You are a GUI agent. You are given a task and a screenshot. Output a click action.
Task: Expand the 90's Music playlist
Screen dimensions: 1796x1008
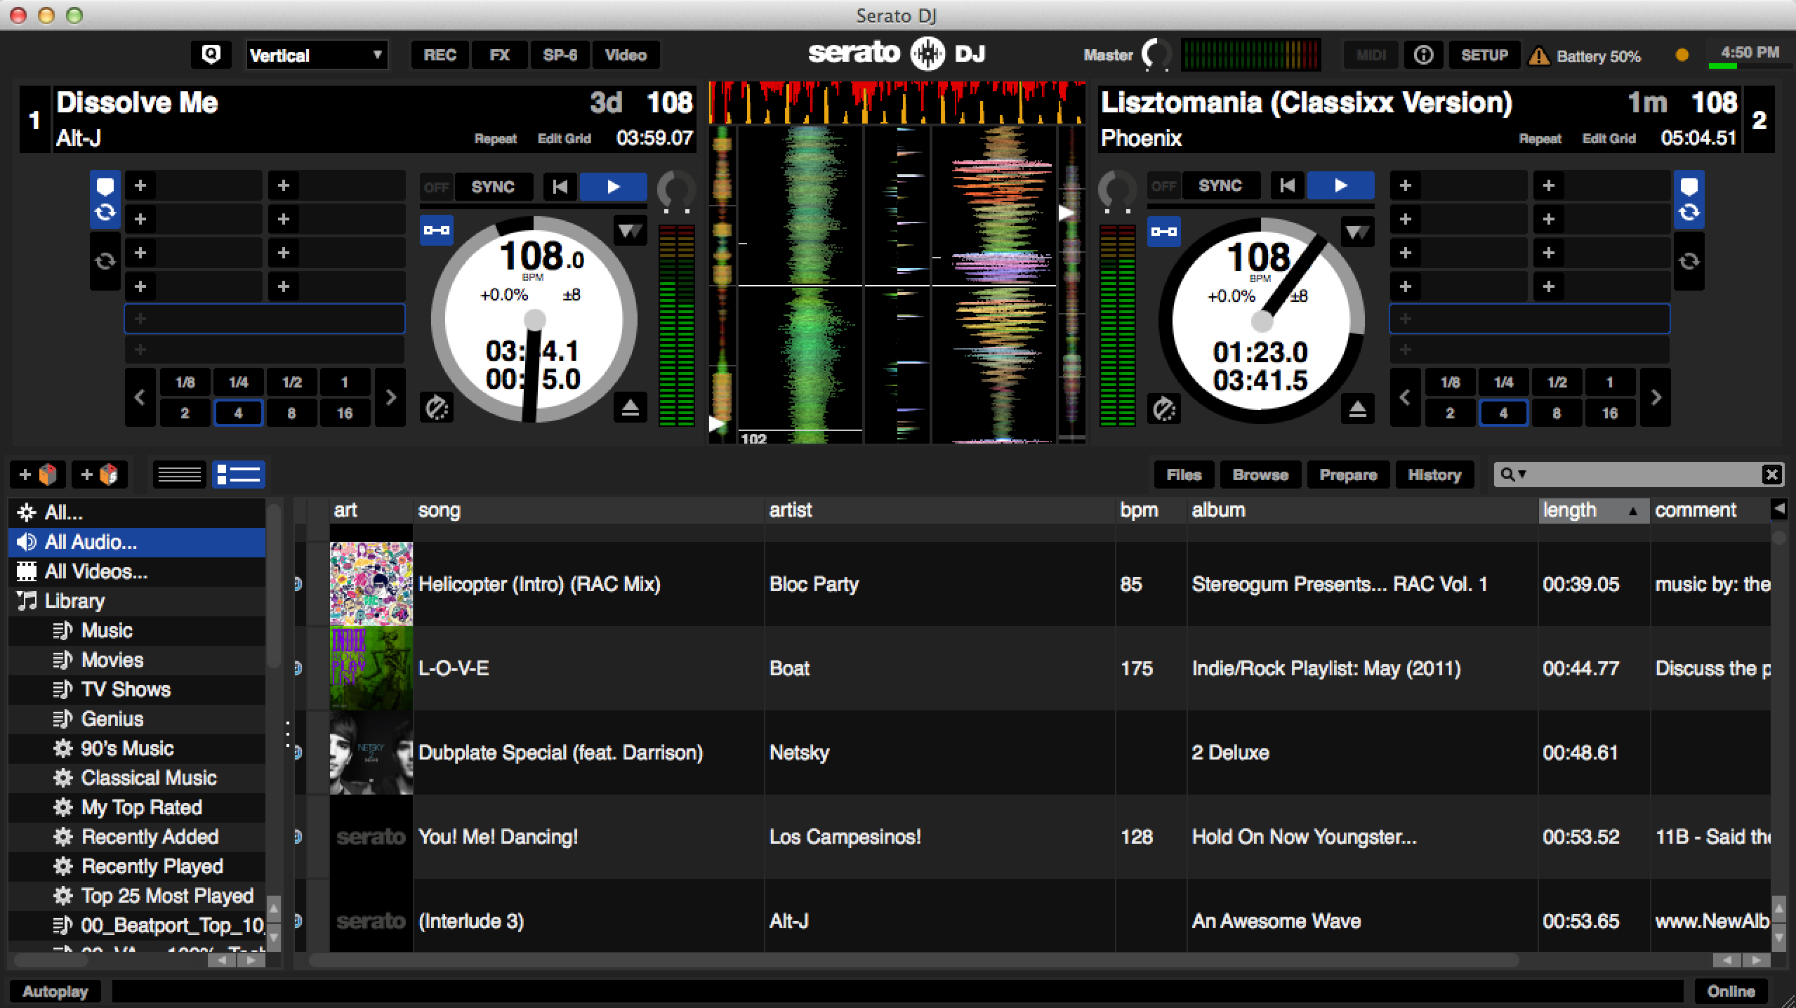(x=127, y=749)
